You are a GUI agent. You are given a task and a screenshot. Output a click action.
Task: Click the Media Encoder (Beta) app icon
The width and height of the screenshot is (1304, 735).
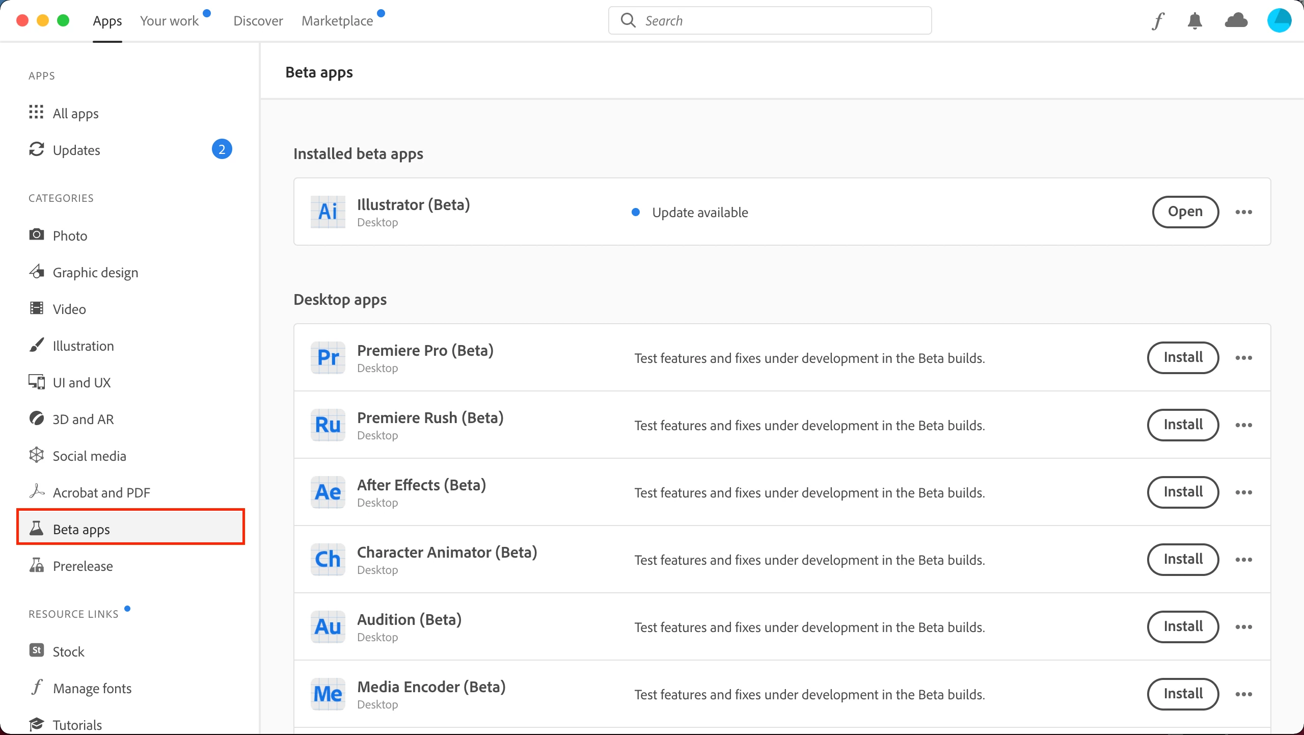coord(328,694)
